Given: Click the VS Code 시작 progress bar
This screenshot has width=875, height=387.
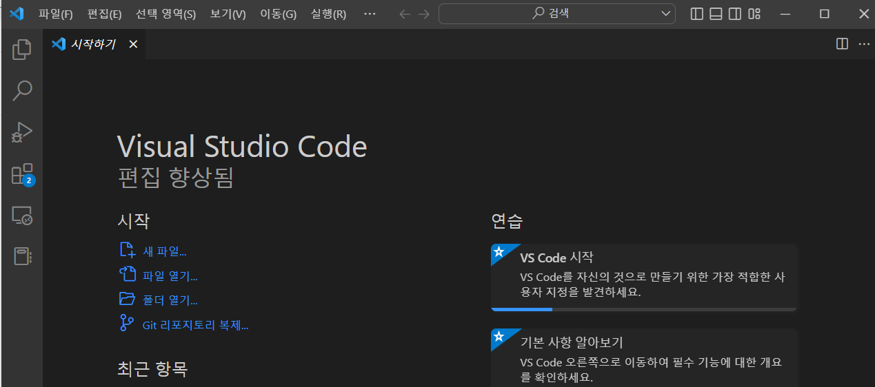Looking at the screenshot, I should point(644,309).
